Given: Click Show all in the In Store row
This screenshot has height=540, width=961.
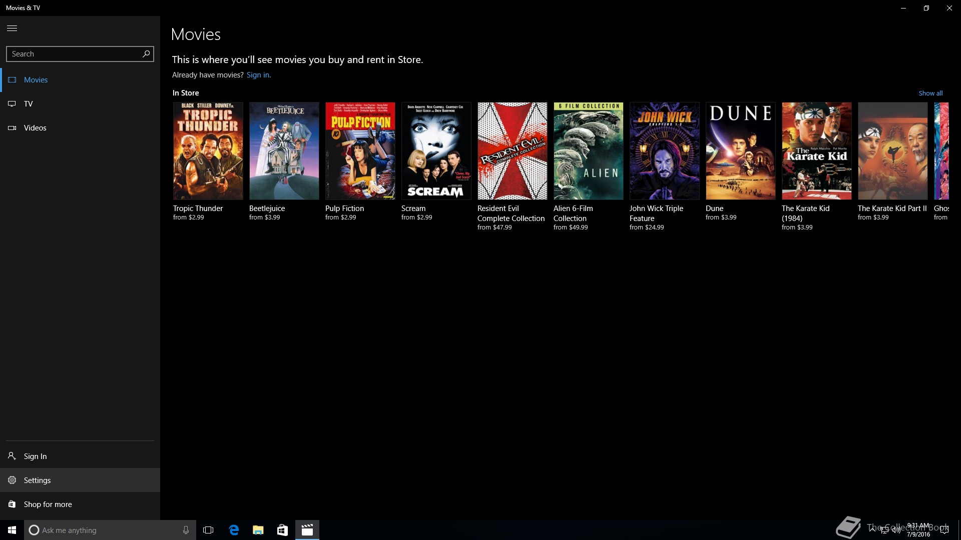Looking at the screenshot, I should 930,93.
